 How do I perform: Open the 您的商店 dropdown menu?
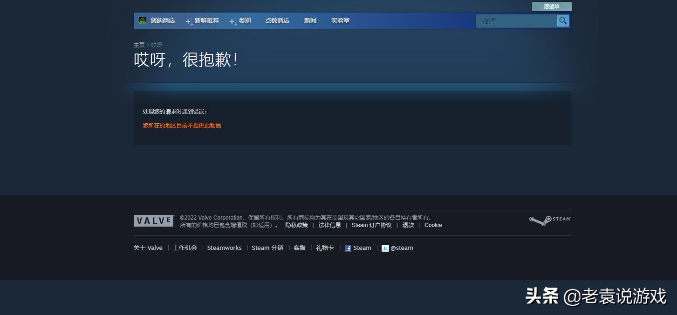pos(162,20)
